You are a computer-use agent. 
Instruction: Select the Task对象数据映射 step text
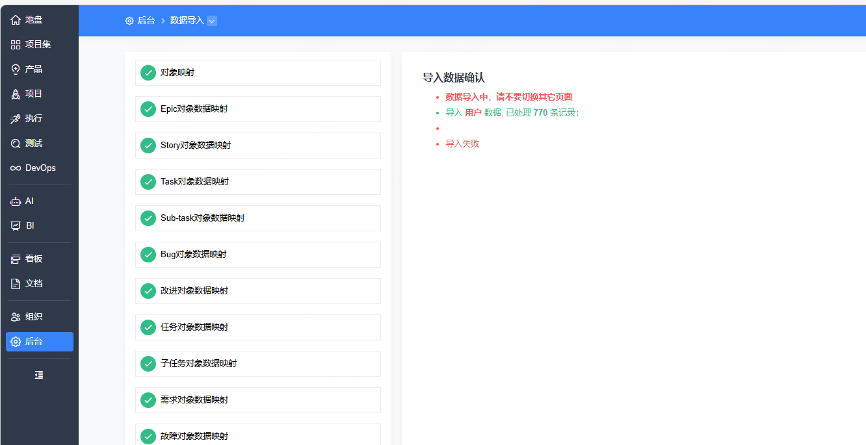point(195,182)
